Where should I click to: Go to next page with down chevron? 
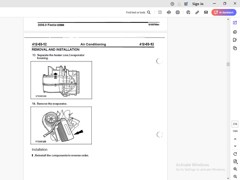point(235,146)
